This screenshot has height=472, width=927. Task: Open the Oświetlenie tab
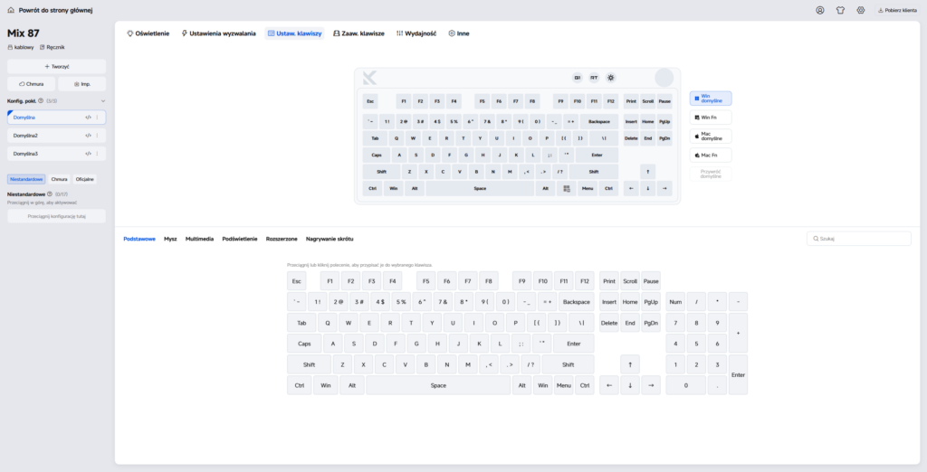(148, 33)
